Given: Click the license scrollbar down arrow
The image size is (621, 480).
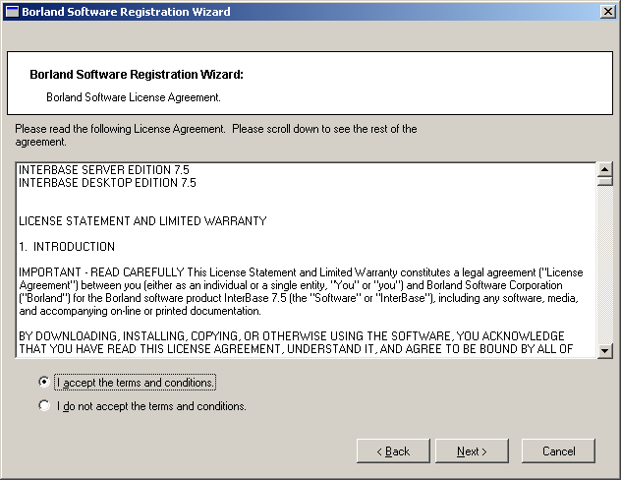Looking at the screenshot, I should tap(605, 350).
